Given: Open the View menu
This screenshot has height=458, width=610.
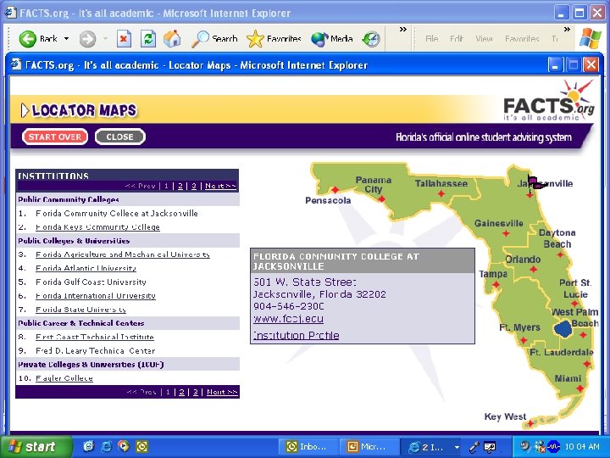Looking at the screenshot, I should click(x=484, y=39).
